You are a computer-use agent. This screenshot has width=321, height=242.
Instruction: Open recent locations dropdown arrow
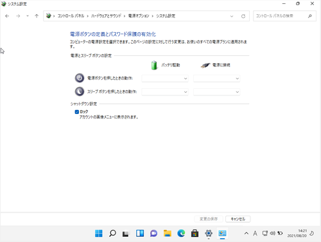(28, 16)
